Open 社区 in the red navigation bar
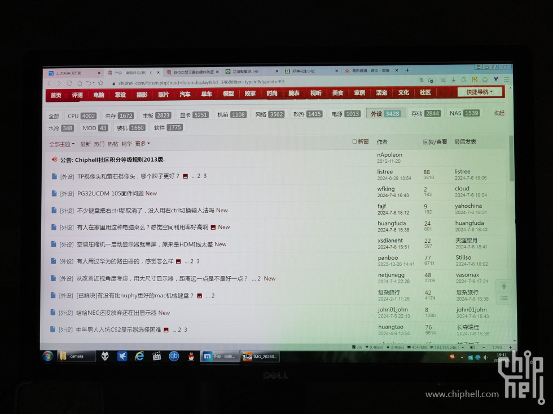Screen dimensions: 553x414 click(425, 92)
